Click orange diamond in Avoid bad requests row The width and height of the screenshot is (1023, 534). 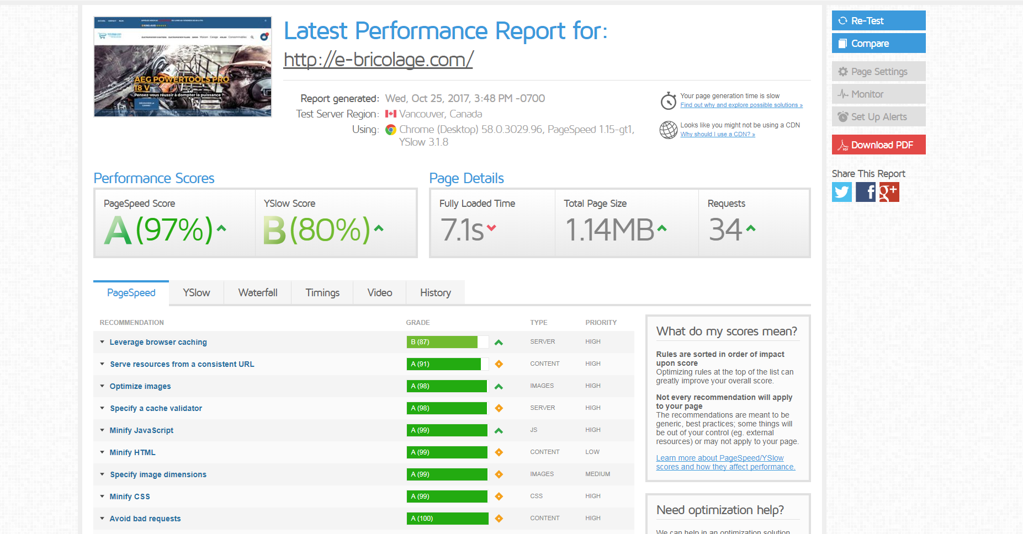coord(499,519)
